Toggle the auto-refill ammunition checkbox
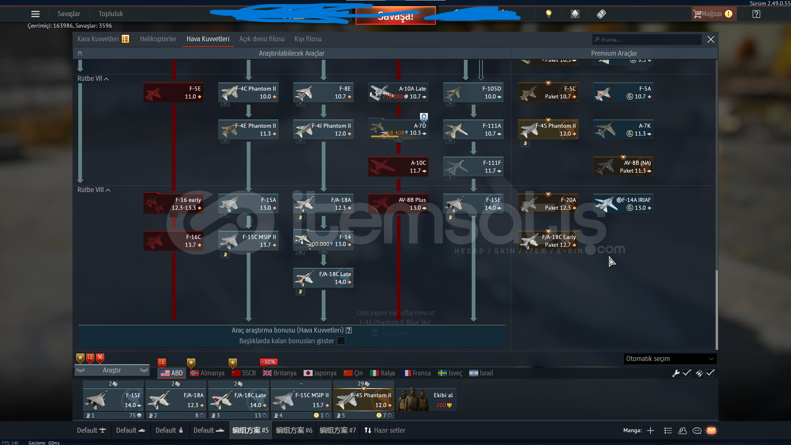 click(x=710, y=373)
